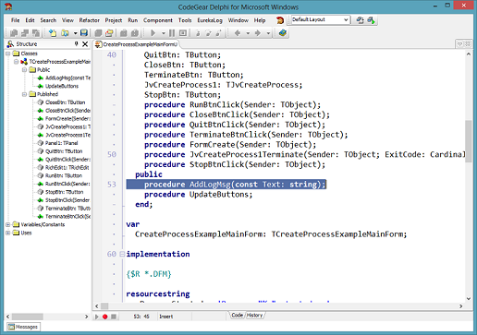This screenshot has width=477, height=335.
Task: Open the Messages tab at bottom
Action: tap(23, 327)
